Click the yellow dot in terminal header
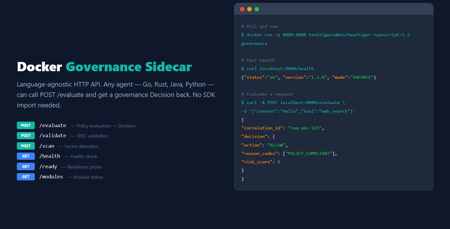Viewport: 450px width, 229px height. coord(249,9)
